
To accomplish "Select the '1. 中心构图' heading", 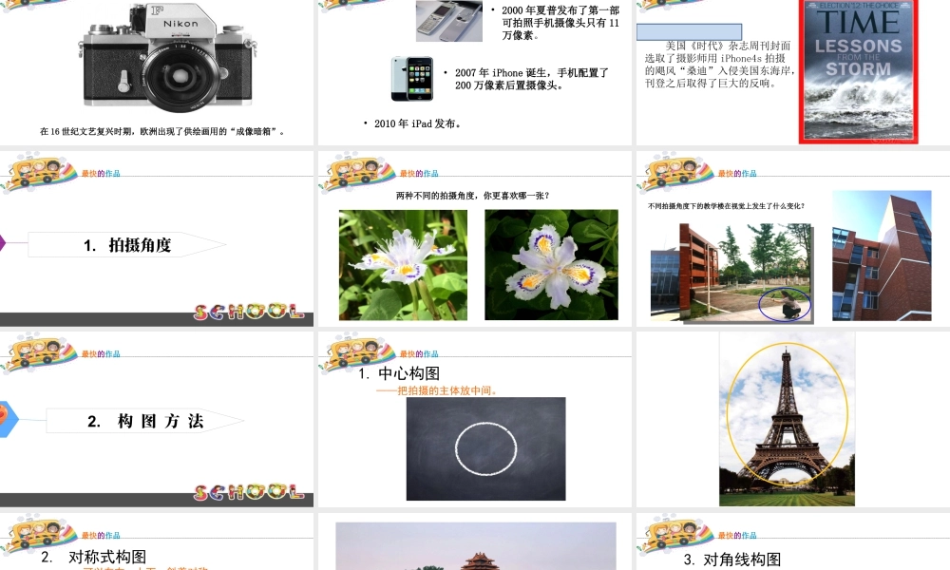I will 400,373.
